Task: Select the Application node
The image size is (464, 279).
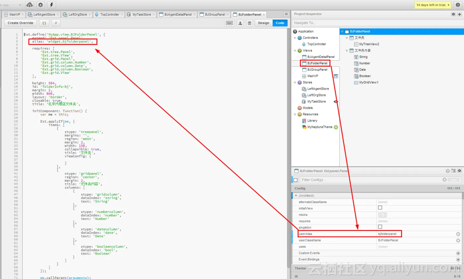Action: pos(306,31)
